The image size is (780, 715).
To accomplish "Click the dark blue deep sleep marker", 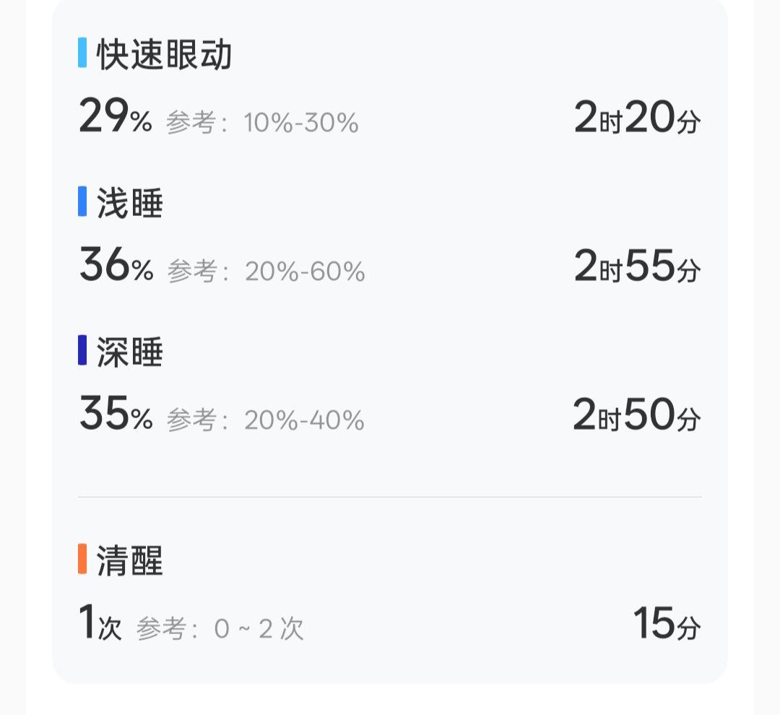I will click(82, 350).
